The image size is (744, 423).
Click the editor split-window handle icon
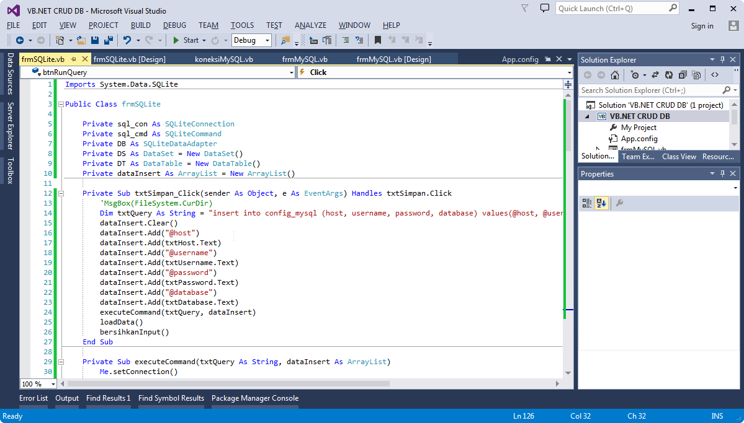(568, 85)
